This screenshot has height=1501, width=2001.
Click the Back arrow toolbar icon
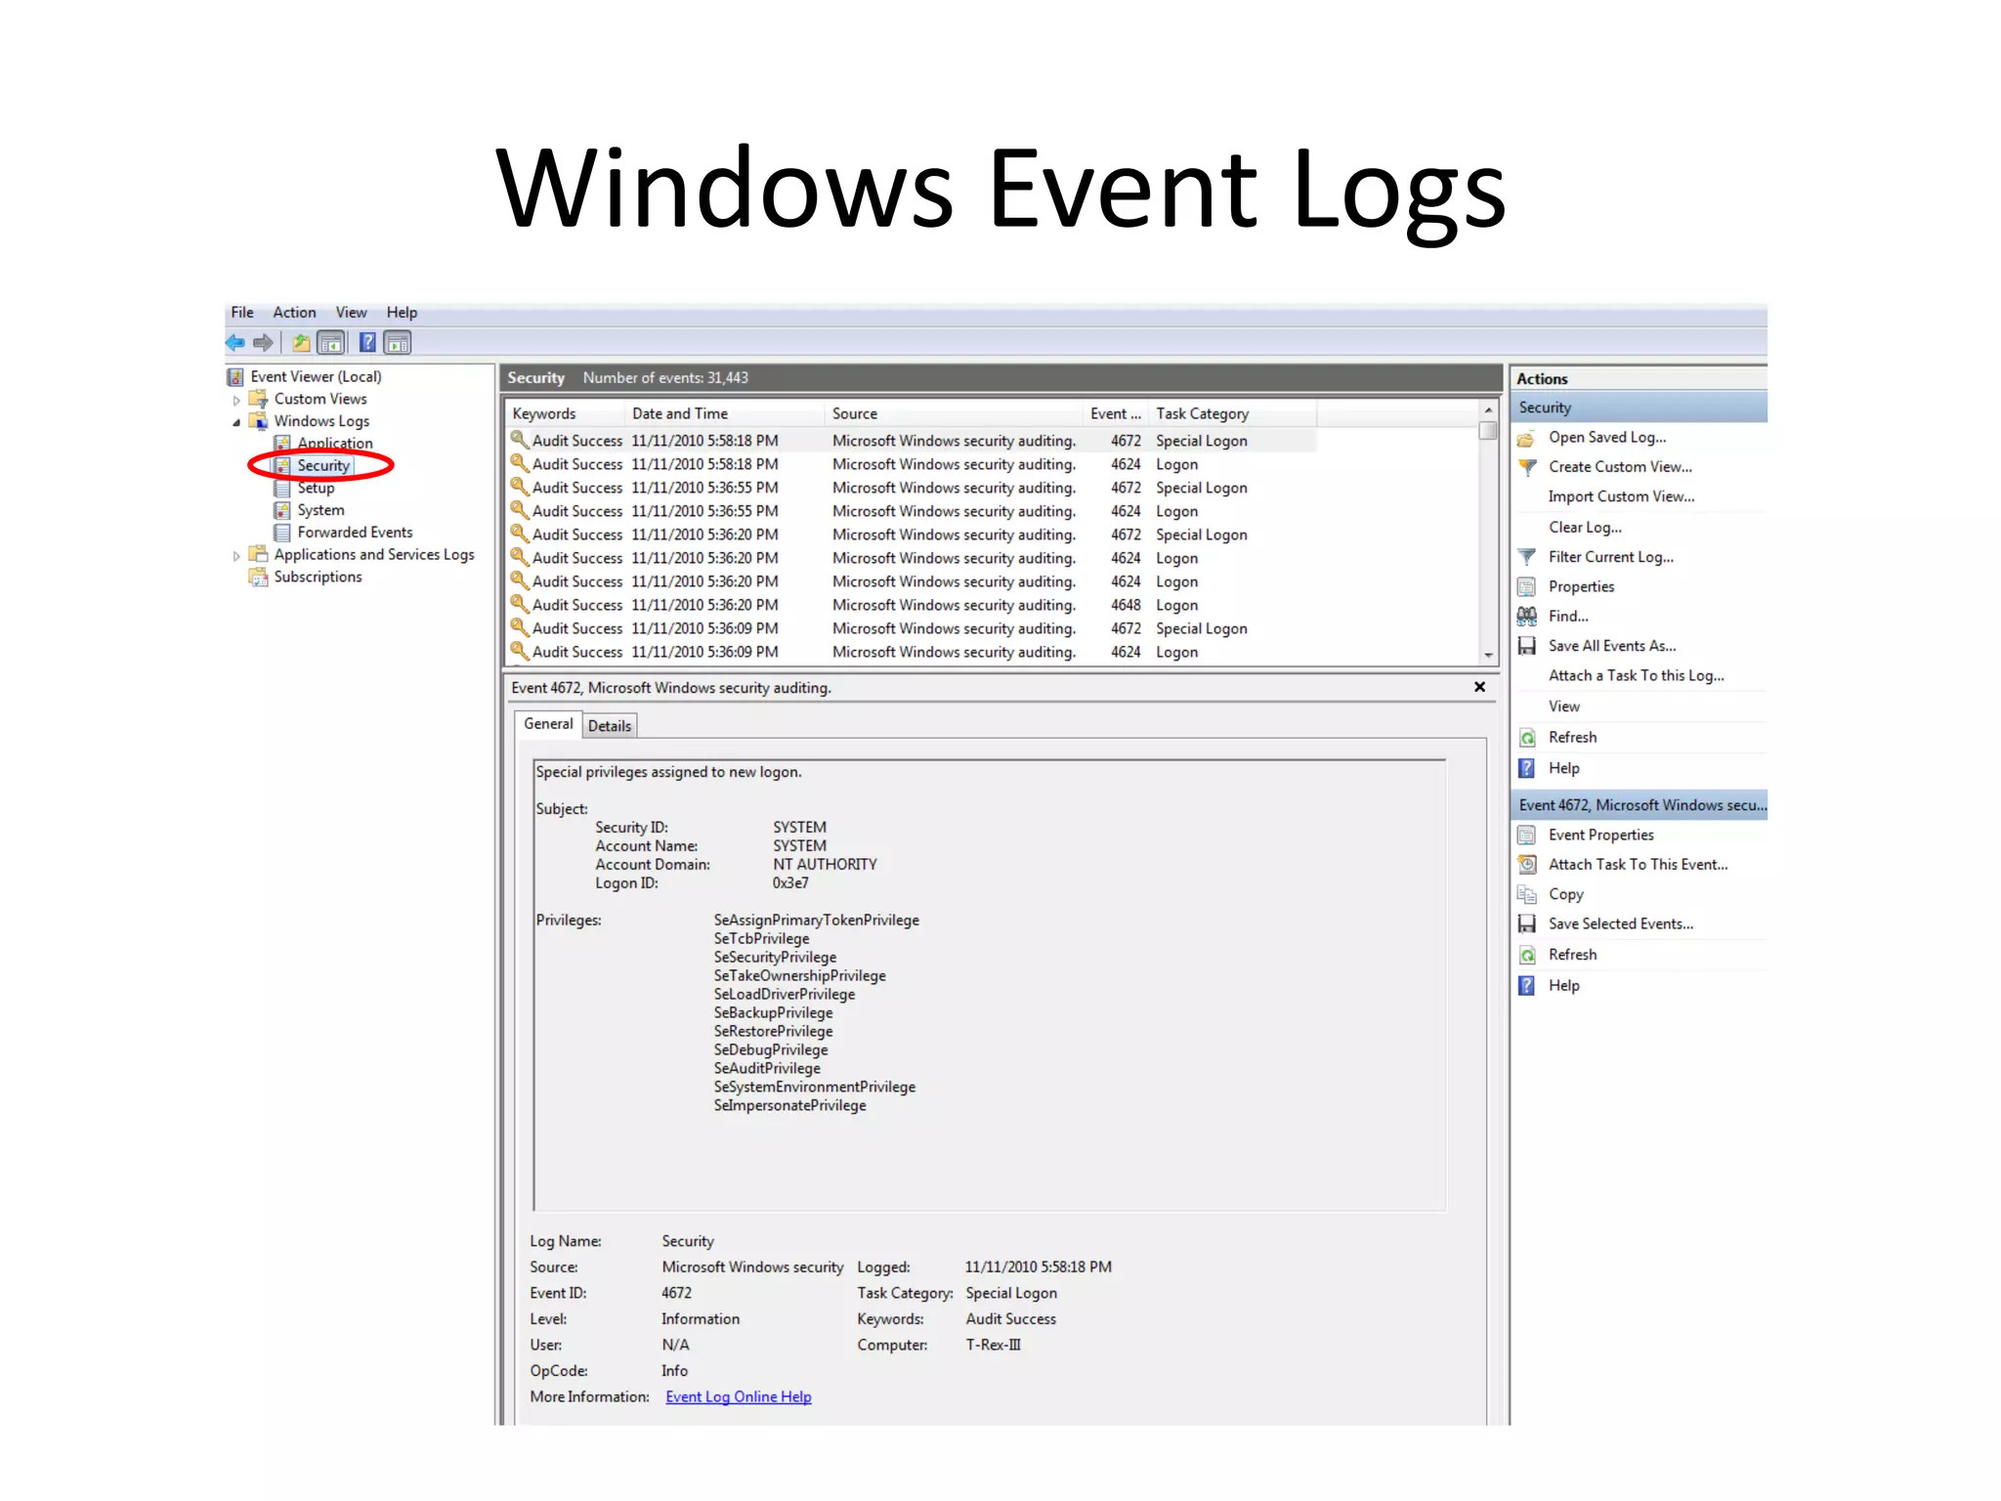tap(235, 342)
